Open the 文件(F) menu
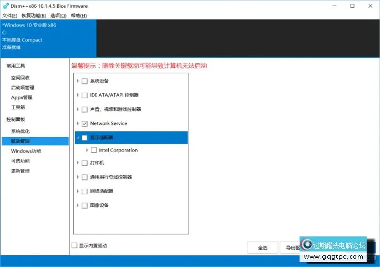The width and height of the screenshot is (380, 267). 10,15
